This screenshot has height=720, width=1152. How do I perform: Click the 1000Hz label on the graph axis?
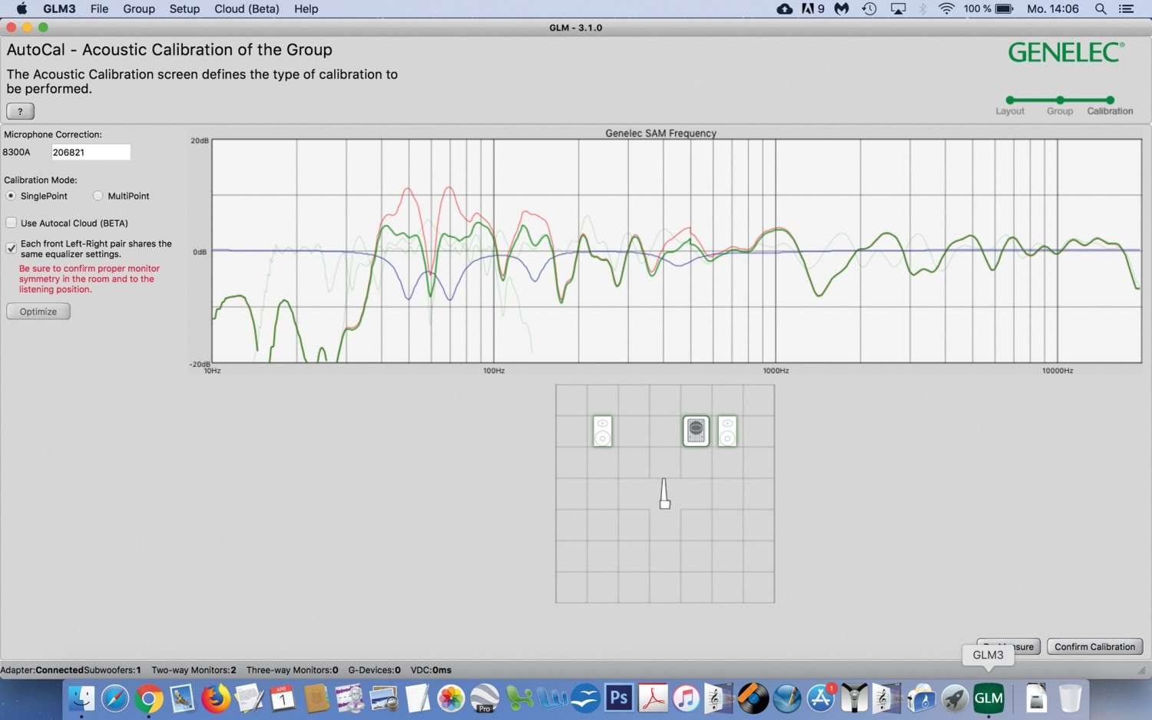[x=776, y=371]
